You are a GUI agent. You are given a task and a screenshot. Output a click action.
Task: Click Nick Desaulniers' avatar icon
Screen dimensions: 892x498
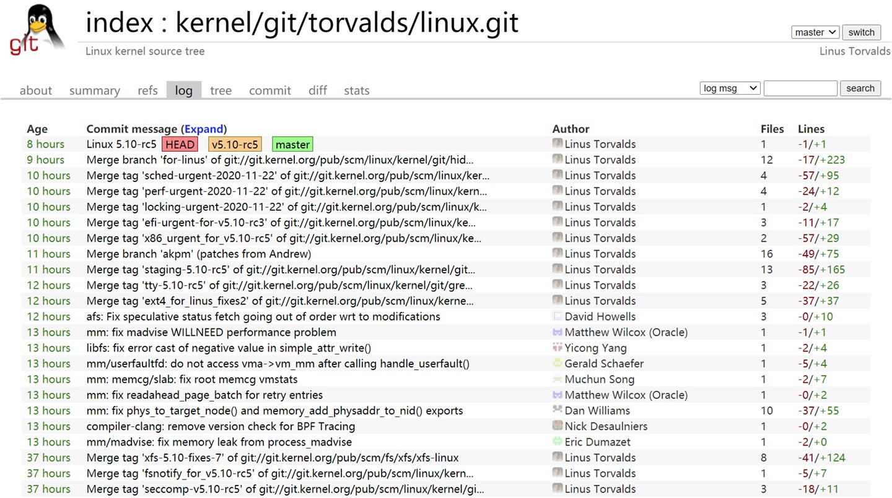tap(556, 426)
